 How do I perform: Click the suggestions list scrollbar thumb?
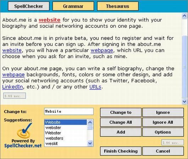(x=90, y=128)
